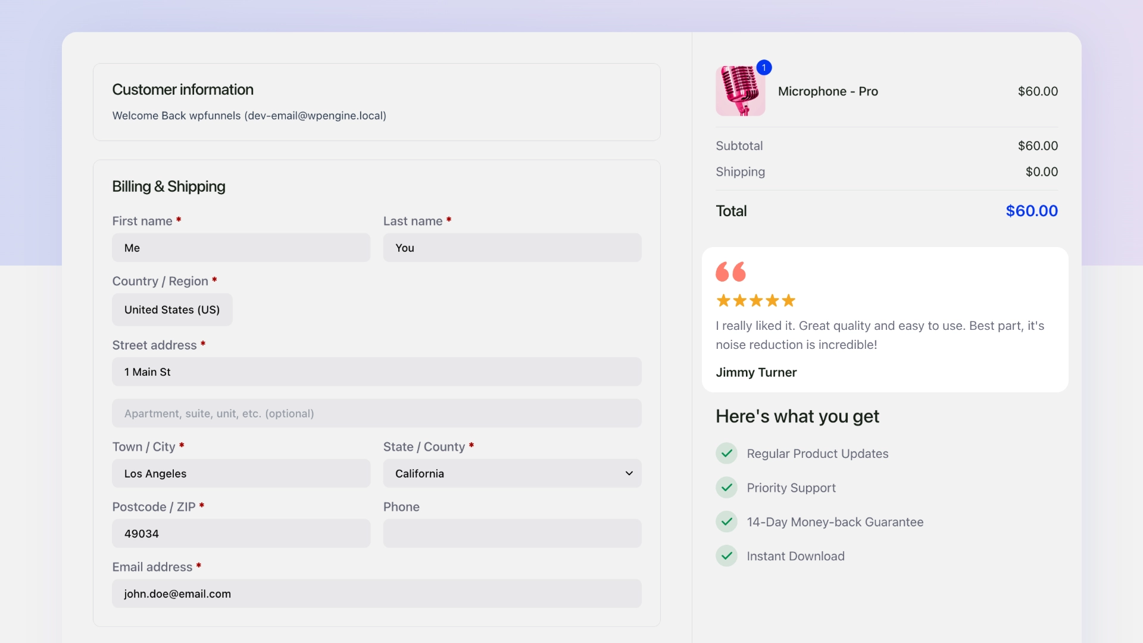1143x643 pixels.
Task: Click the first star in the review rating
Action: click(x=724, y=301)
